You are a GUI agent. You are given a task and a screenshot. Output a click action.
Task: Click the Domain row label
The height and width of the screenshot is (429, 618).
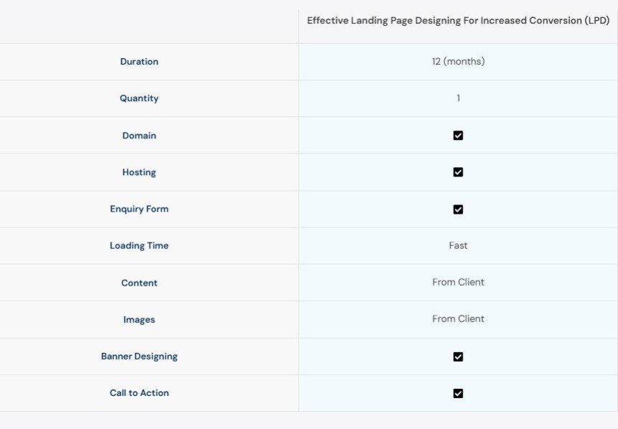click(139, 136)
